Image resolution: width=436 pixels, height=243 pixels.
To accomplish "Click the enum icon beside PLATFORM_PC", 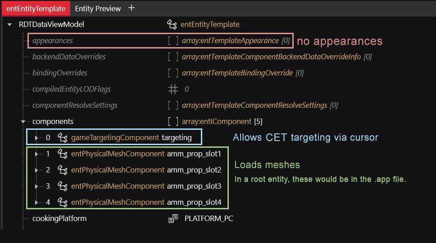I will tap(173, 218).
